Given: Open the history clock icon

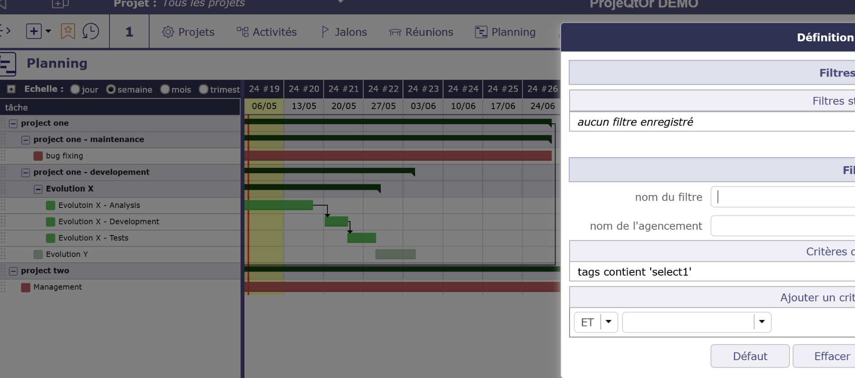Looking at the screenshot, I should tap(91, 32).
